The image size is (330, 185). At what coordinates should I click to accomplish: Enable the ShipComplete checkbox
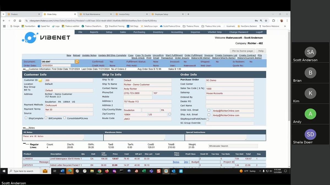coord(26,118)
